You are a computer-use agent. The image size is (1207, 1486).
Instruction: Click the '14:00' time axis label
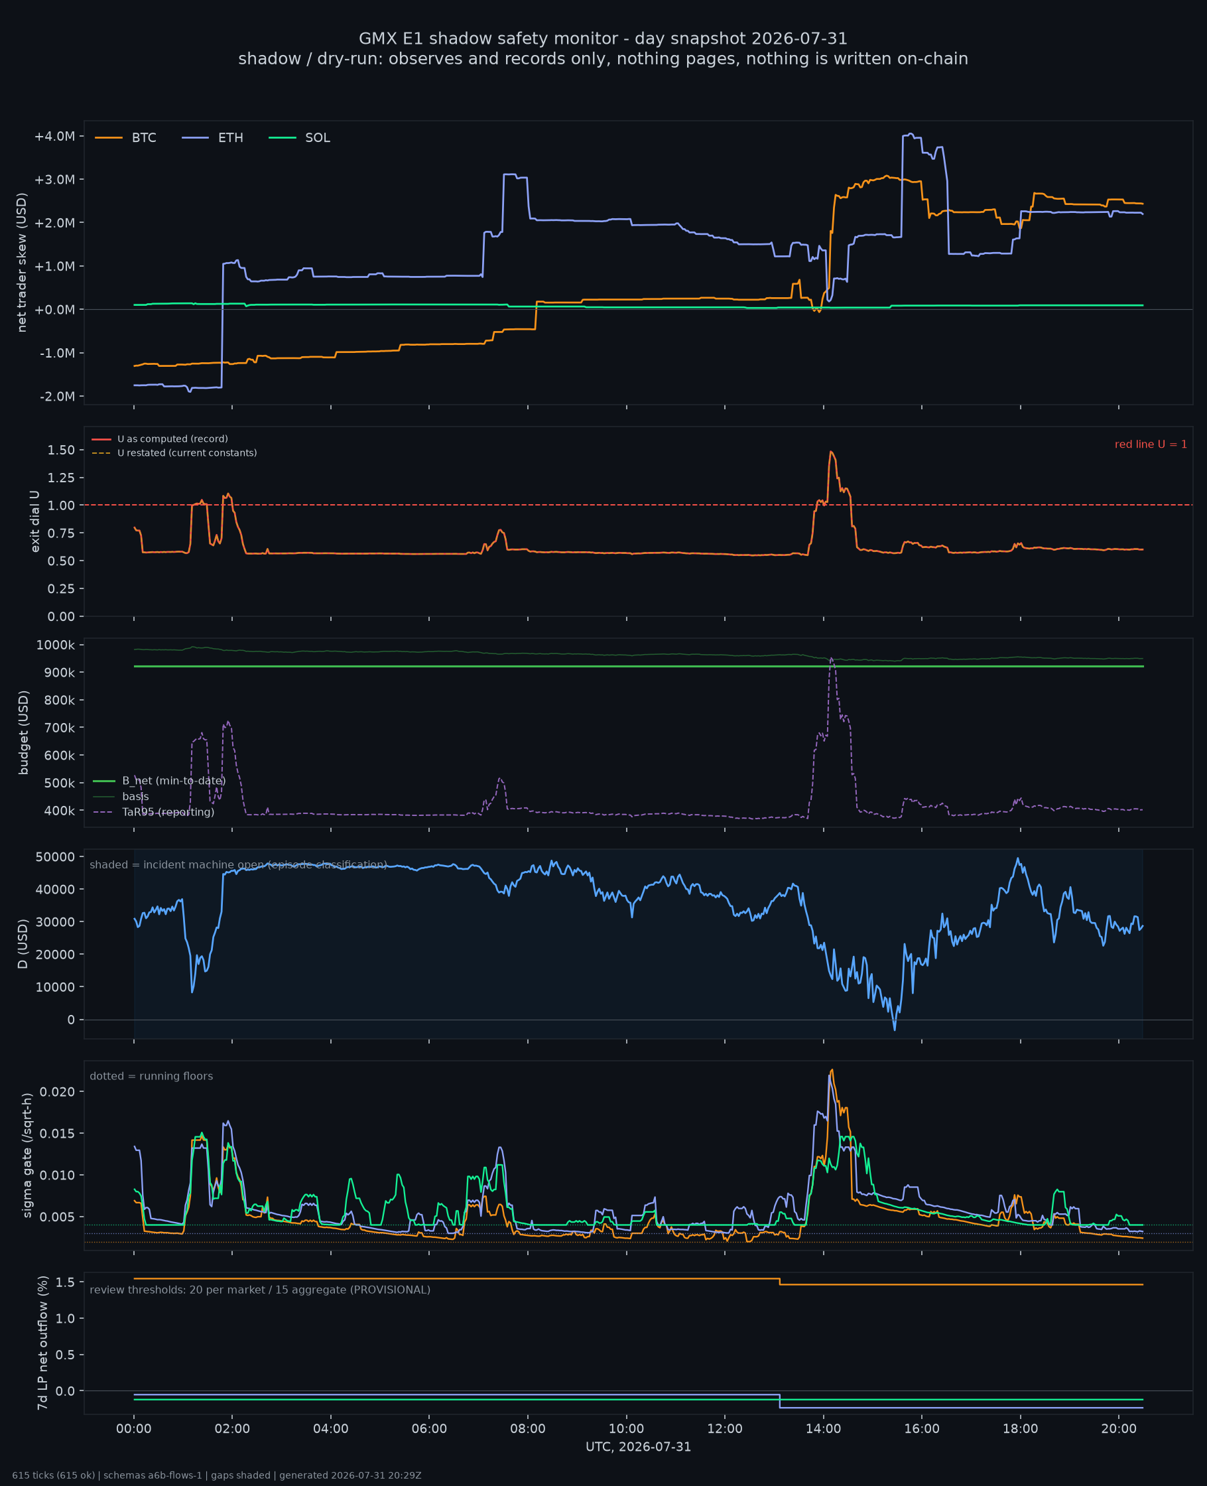coord(823,1429)
